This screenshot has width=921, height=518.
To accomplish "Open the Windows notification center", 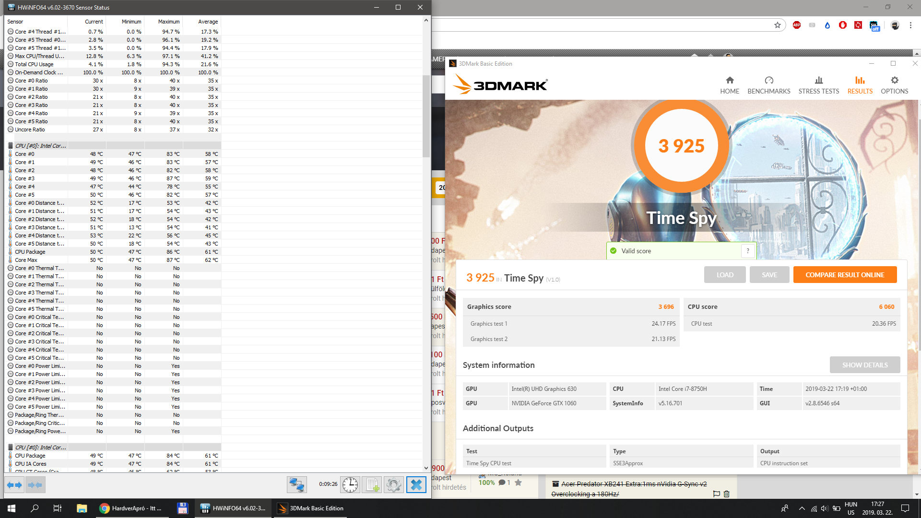I will (905, 508).
